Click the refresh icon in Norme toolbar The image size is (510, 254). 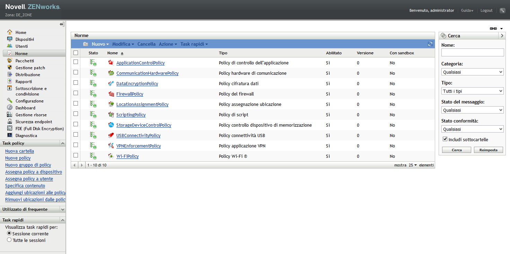coord(430,44)
